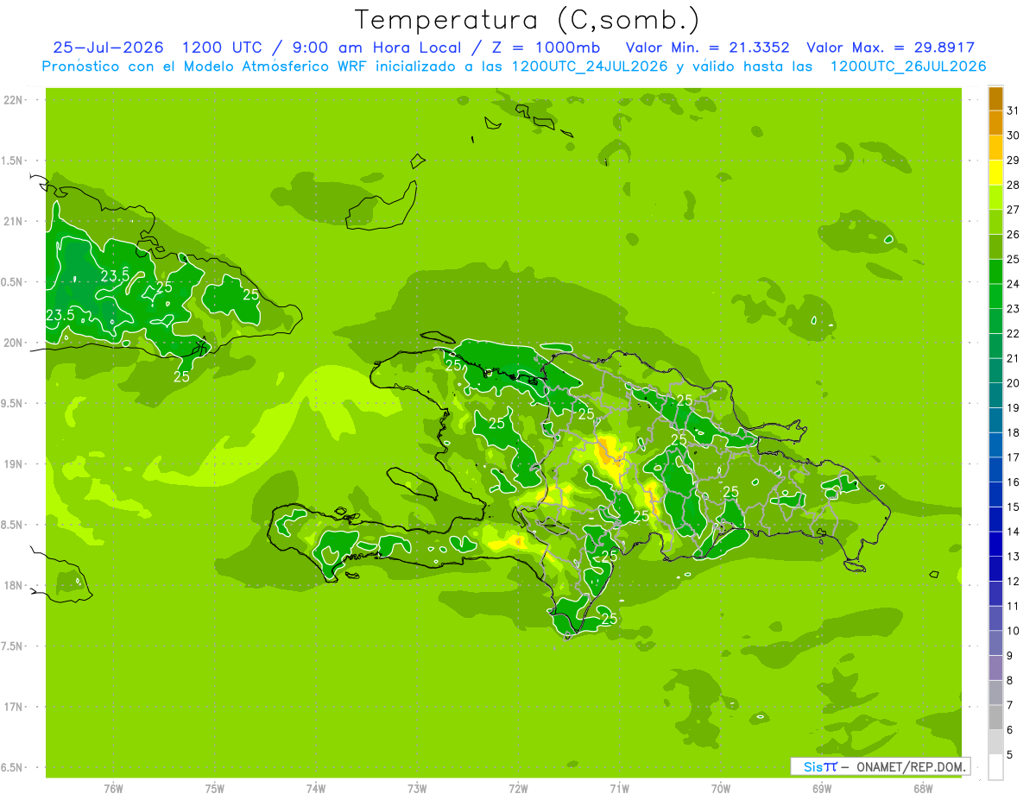Click the '1200UTC_24JUL2026' initialization time
This screenshot has width=1036, height=800.
pos(590,66)
